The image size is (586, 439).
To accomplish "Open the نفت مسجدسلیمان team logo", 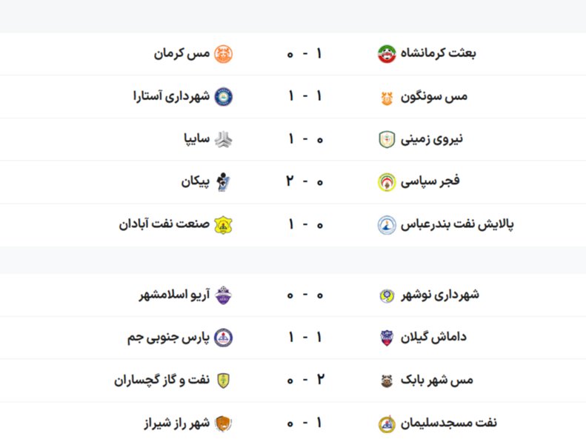I will coord(387,423).
